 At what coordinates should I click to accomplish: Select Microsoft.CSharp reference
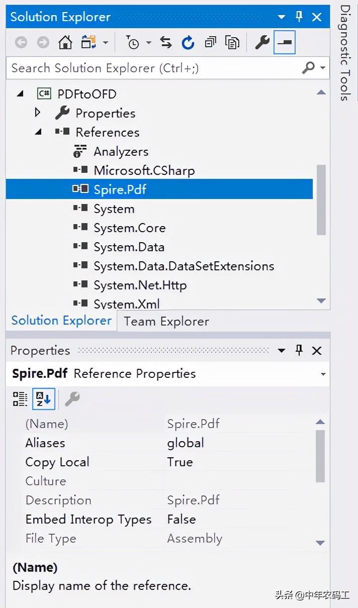[144, 170]
